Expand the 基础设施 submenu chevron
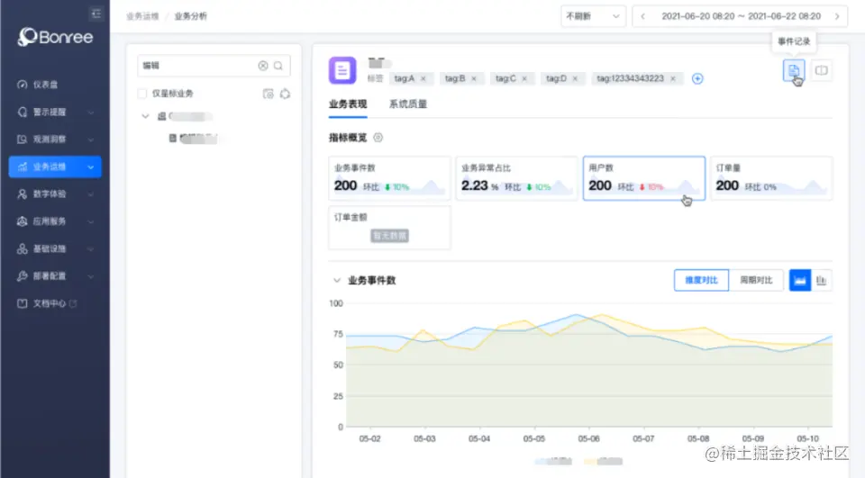The height and width of the screenshot is (478, 865). coord(91,248)
